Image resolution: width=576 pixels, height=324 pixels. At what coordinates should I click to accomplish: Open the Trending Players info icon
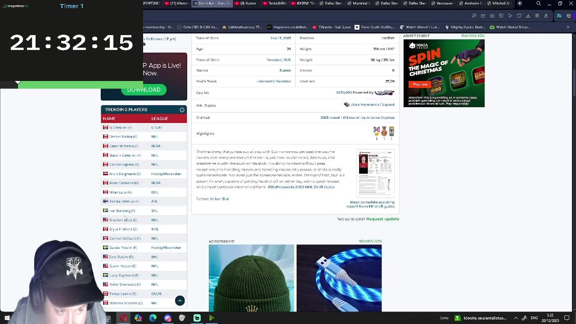coord(182,110)
